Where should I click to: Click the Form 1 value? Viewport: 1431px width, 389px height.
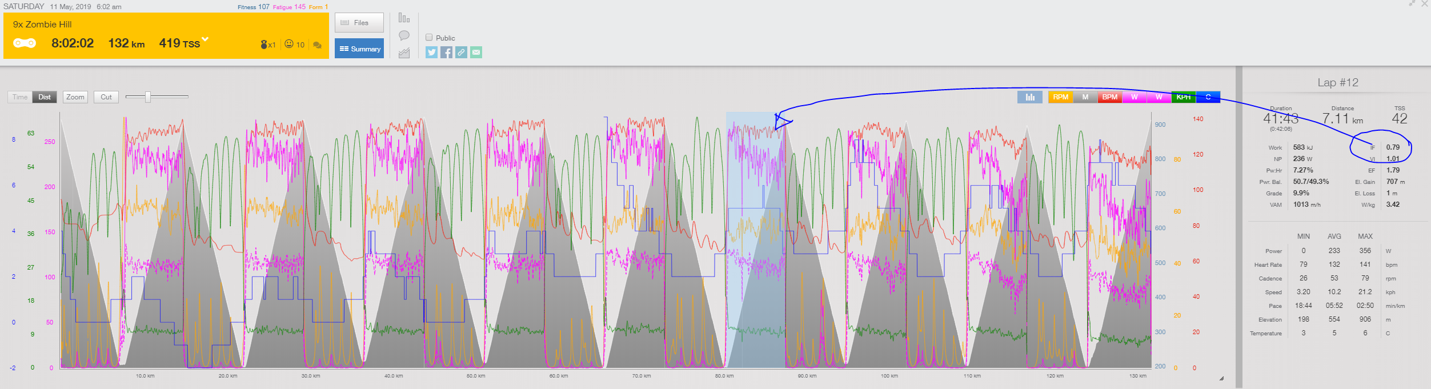tap(318, 7)
